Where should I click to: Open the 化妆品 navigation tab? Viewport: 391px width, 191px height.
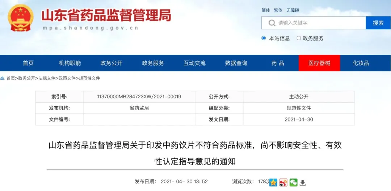(x=361, y=63)
